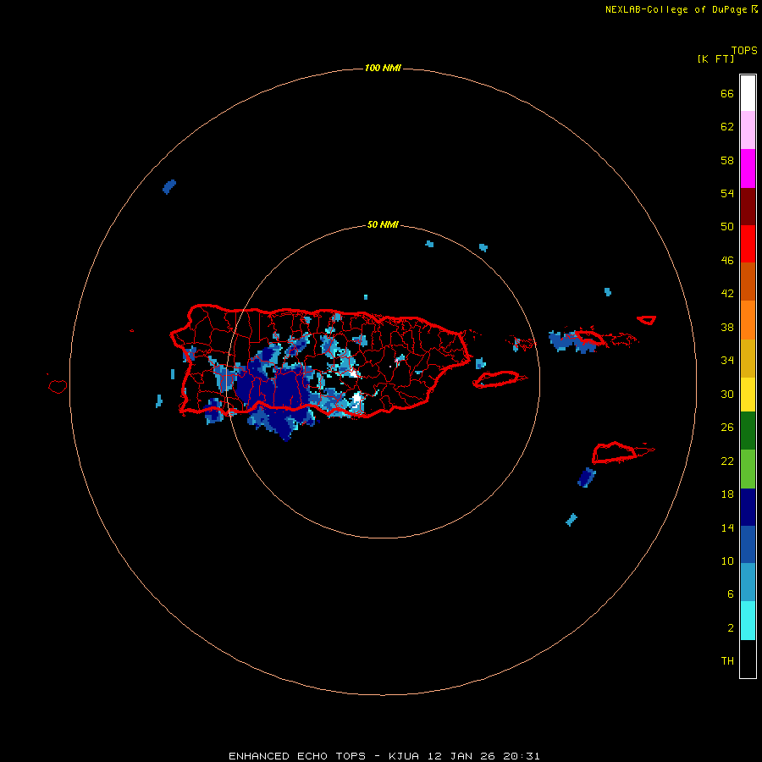762x762 pixels.
Task: Choose the dark orange legend swatch
Action: [748, 281]
